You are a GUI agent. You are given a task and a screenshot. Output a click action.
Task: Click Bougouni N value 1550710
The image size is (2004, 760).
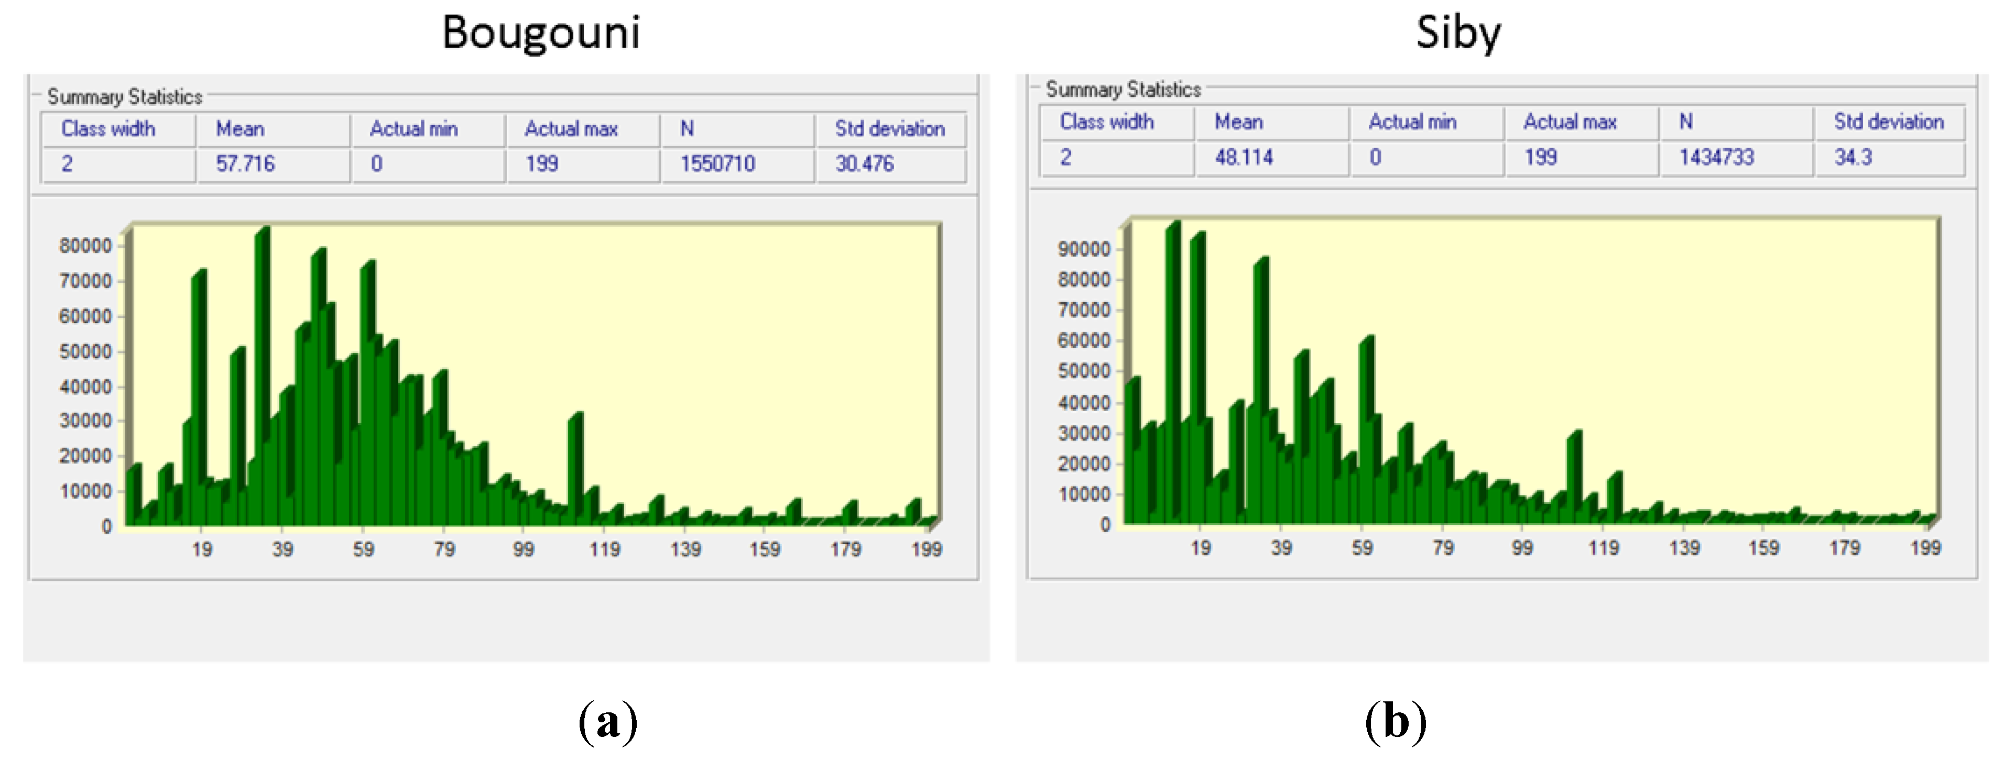(717, 164)
